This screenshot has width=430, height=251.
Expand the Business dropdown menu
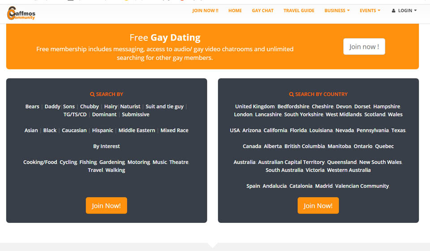coord(337,11)
